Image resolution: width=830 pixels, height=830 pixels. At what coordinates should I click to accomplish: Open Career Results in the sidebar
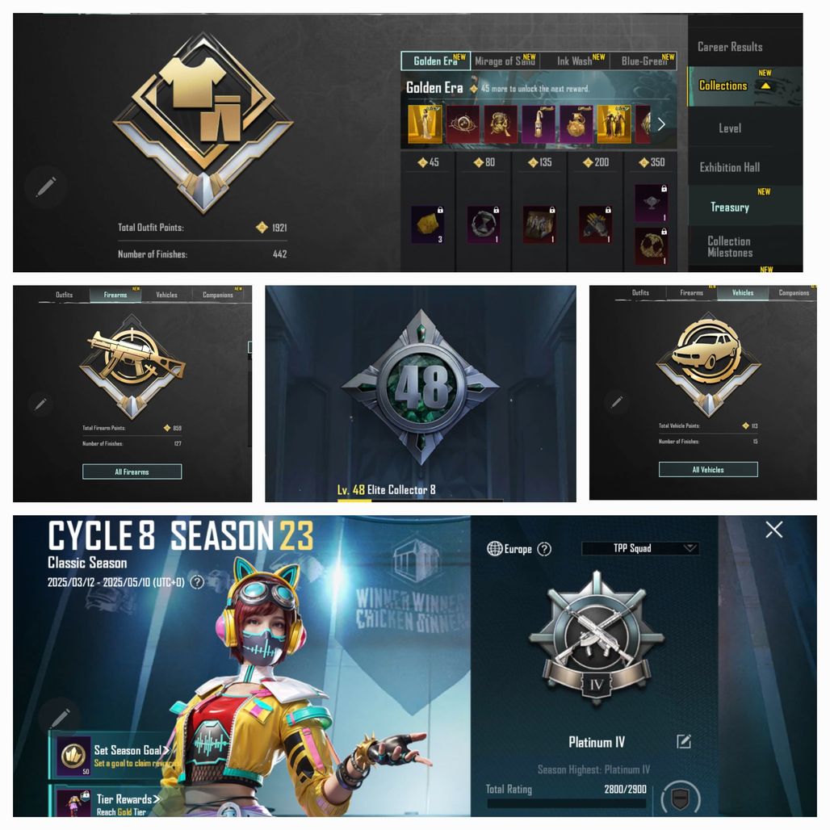click(x=730, y=47)
